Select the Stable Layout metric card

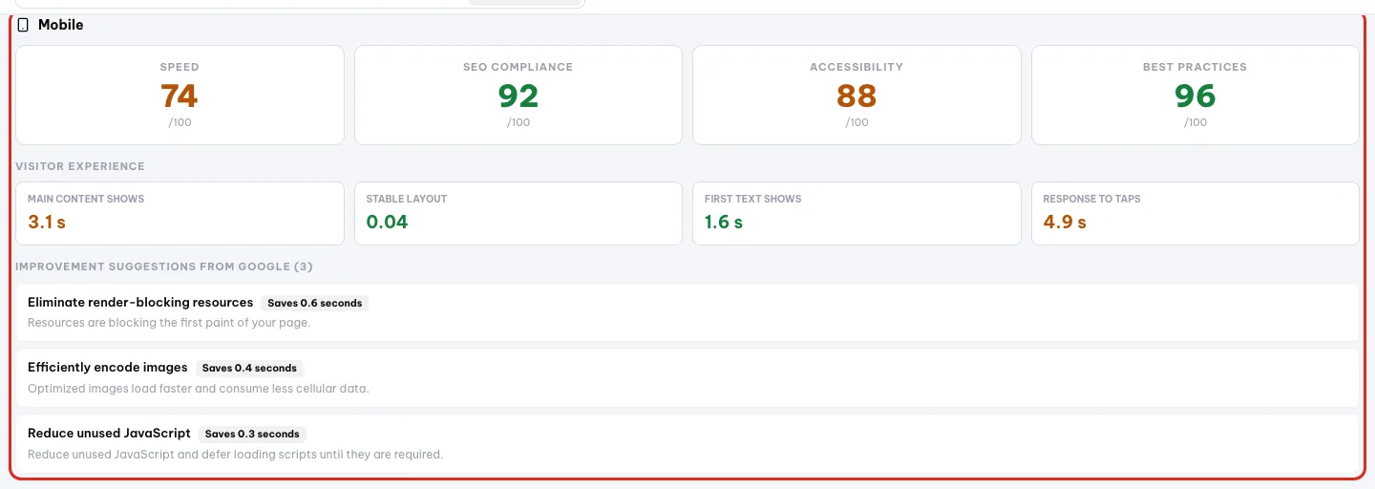tap(518, 214)
